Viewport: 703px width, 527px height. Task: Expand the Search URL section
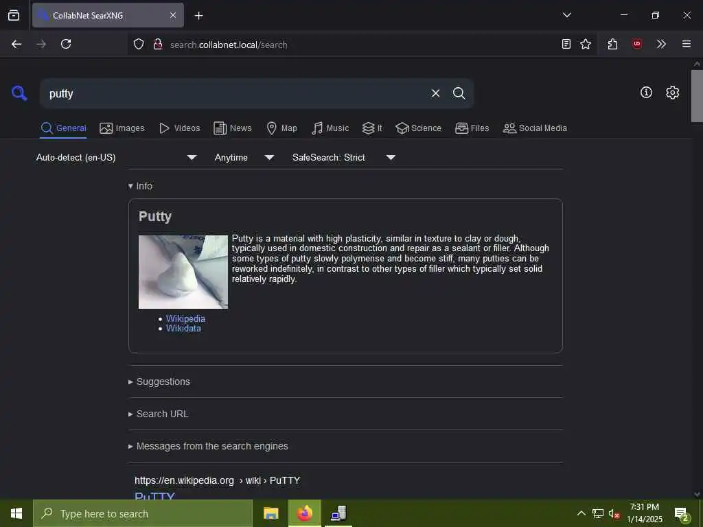point(159,414)
